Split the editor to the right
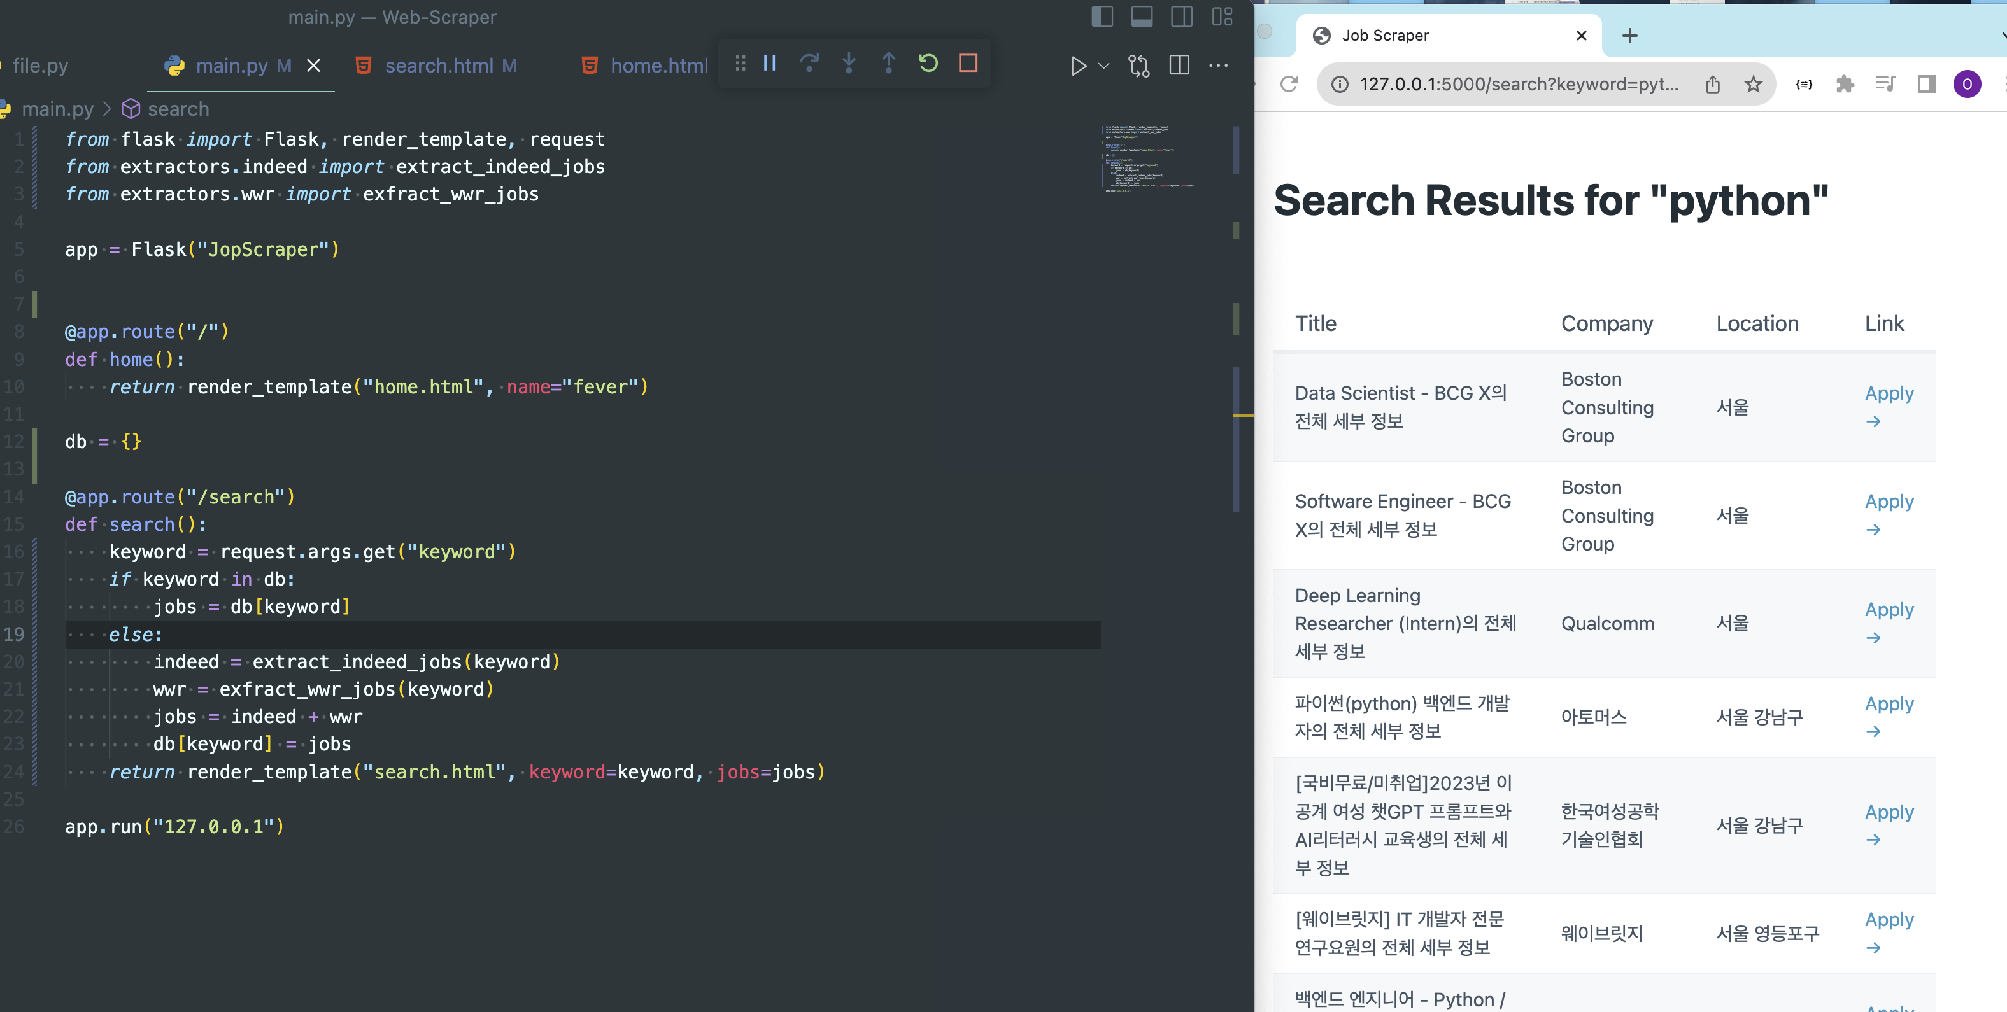The width and height of the screenshot is (2007, 1012). coord(1179,66)
